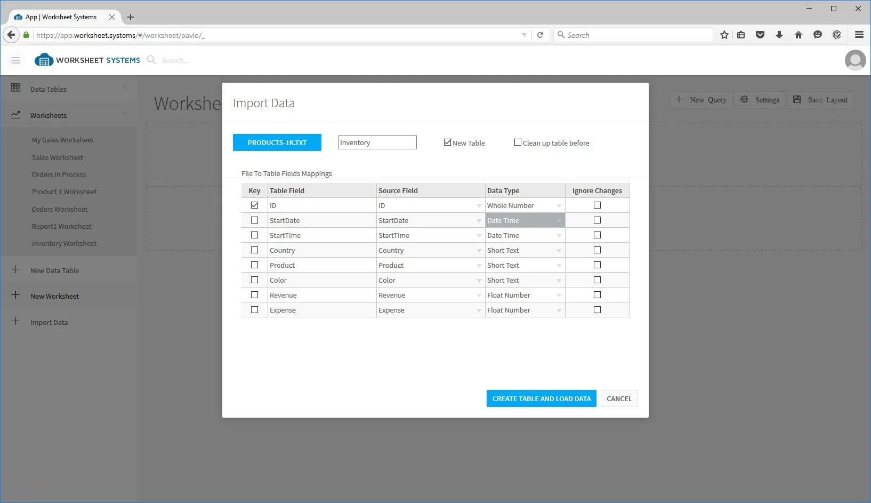Enable Clean up table before checkbox

pos(518,142)
